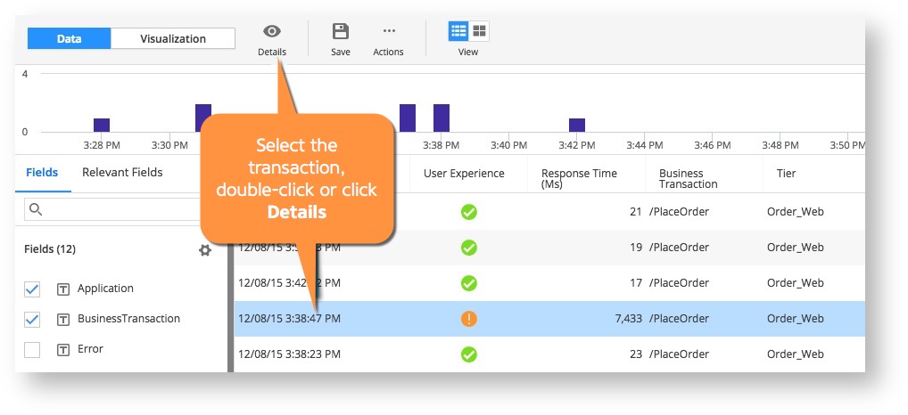This screenshot has width=908, height=415.
Task: Click green status icon in 23 ms row
Action: pos(468,354)
